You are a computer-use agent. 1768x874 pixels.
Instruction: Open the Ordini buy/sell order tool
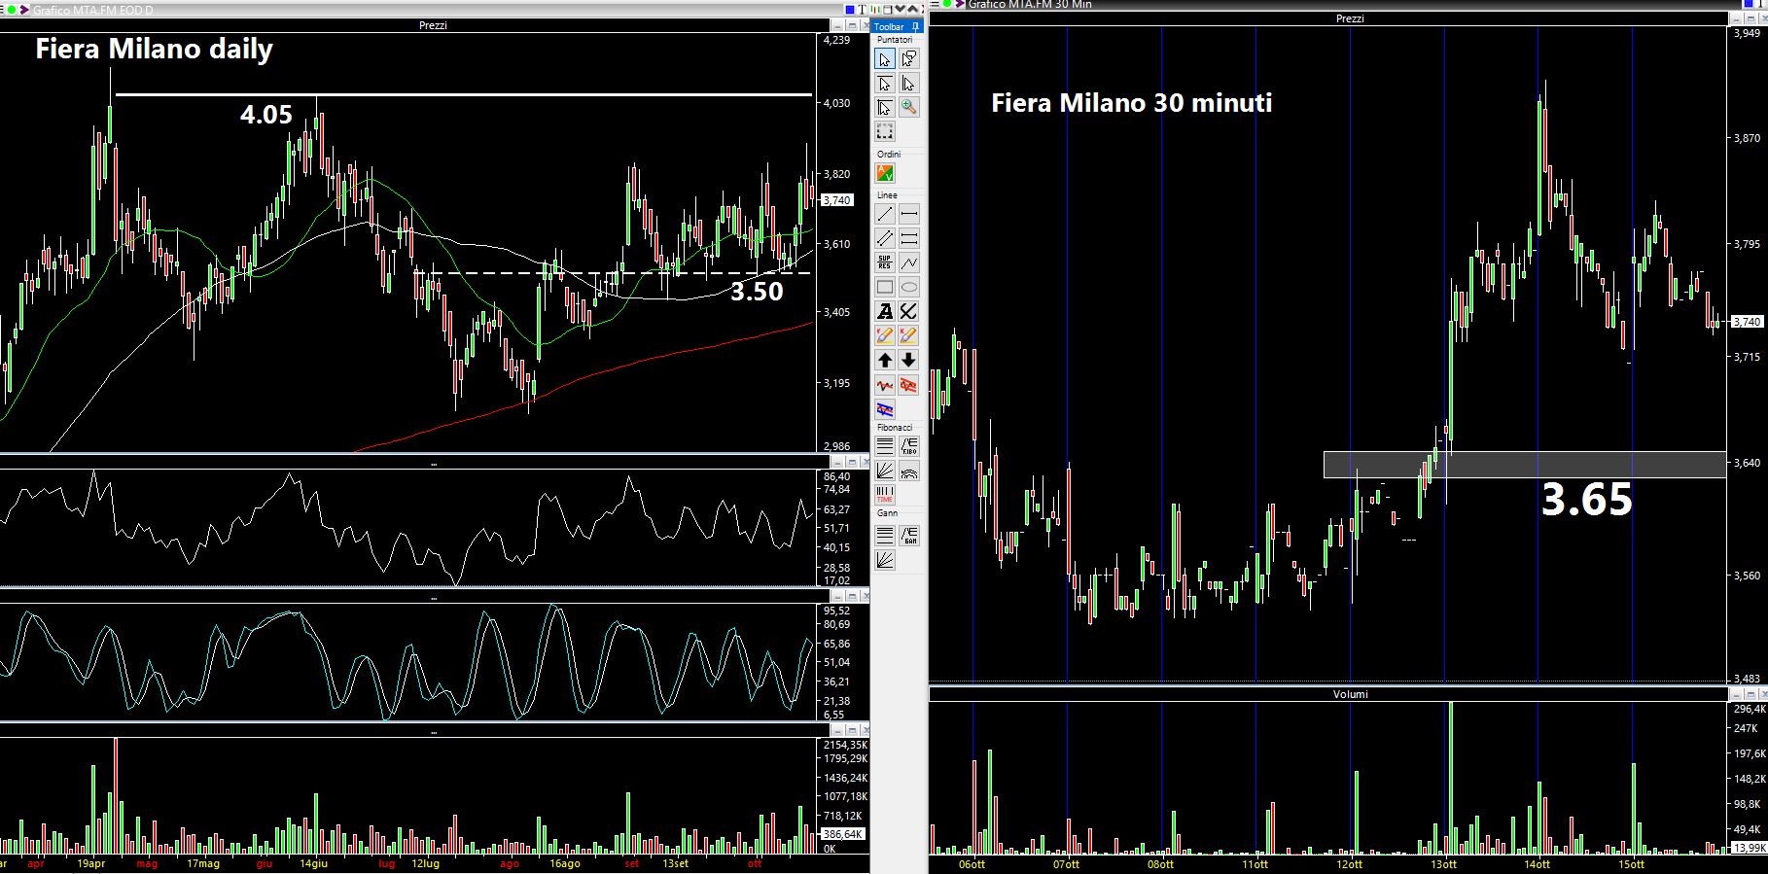click(x=885, y=173)
